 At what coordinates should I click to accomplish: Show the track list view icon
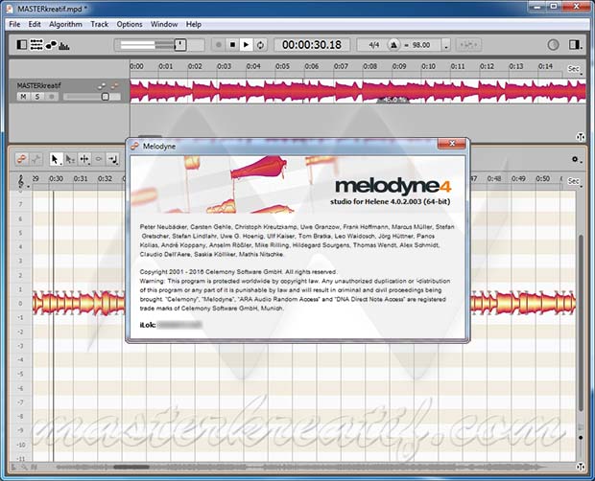coord(36,45)
